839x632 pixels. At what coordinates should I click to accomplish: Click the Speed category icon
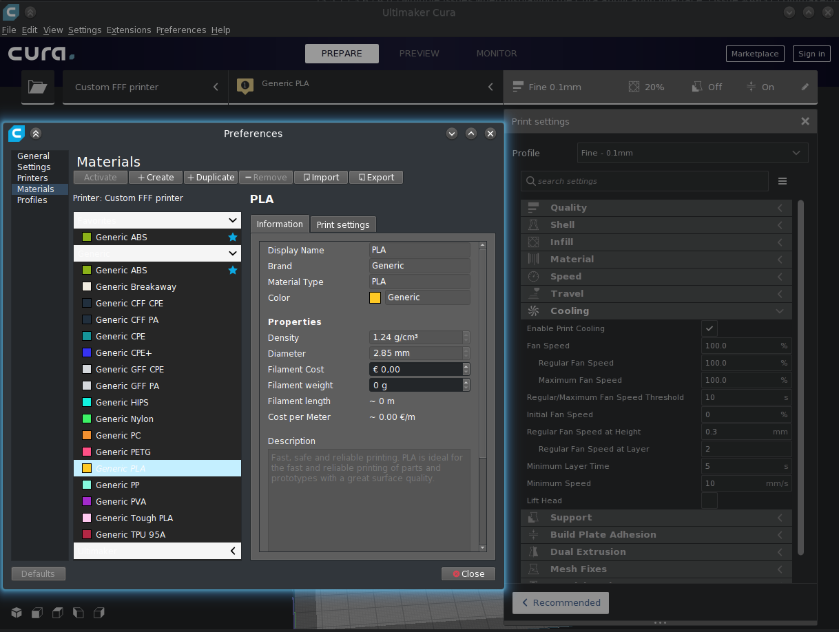(533, 276)
